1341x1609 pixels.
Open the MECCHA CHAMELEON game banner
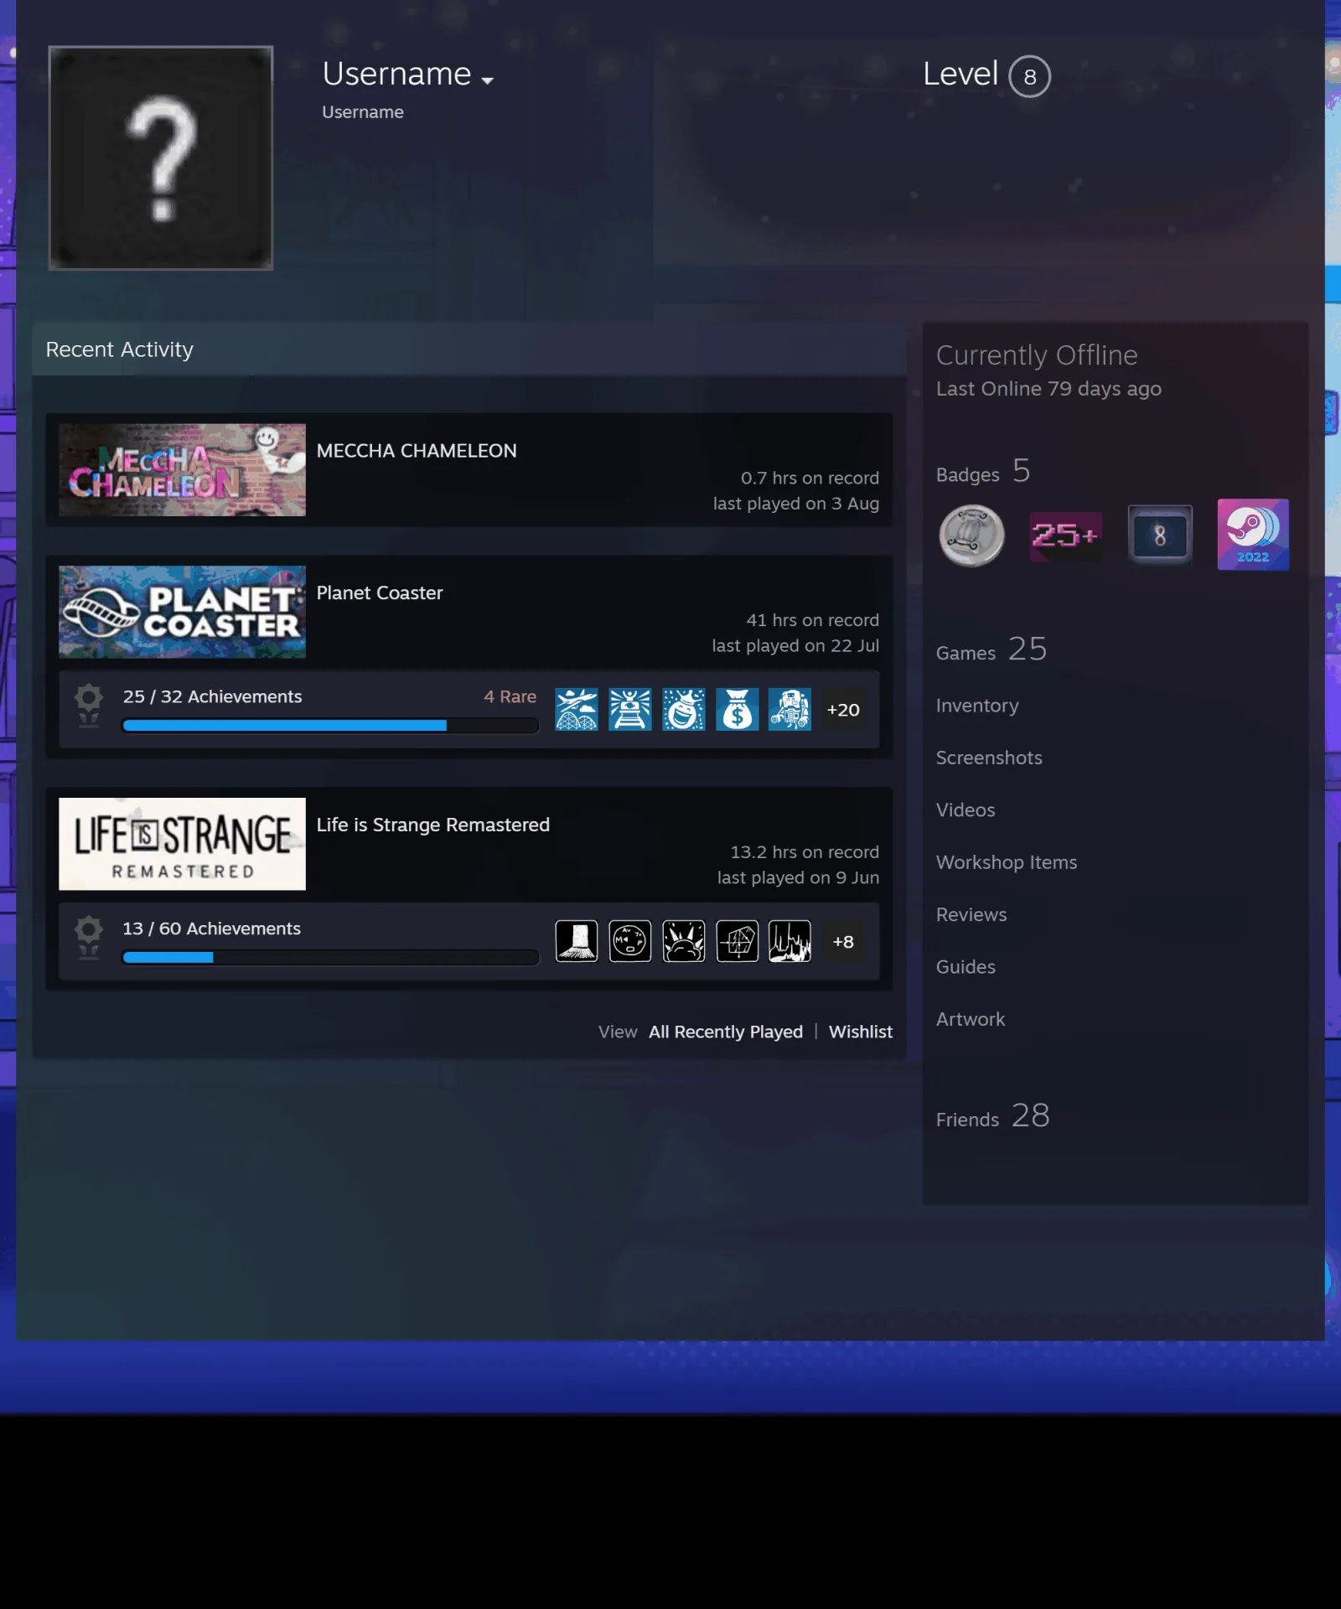click(182, 470)
